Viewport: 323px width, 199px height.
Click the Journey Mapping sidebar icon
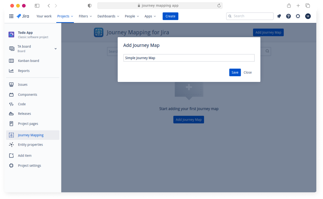coord(11,135)
